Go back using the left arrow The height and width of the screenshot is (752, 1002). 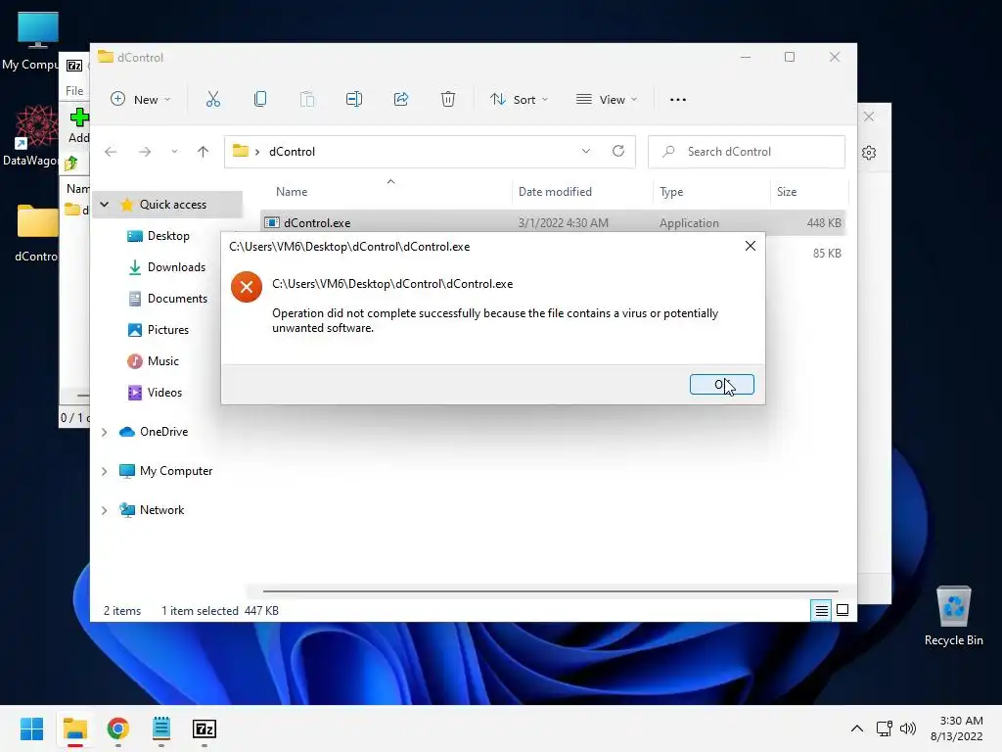click(111, 152)
